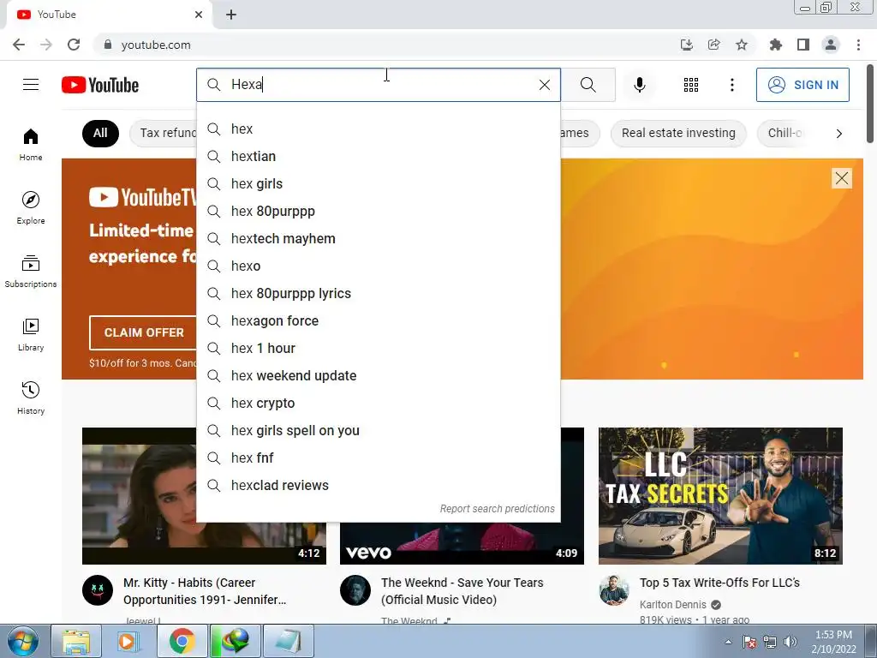Open 'The Weeknd - Save Your Tears' title
The image size is (877, 658).
tap(462, 591)
